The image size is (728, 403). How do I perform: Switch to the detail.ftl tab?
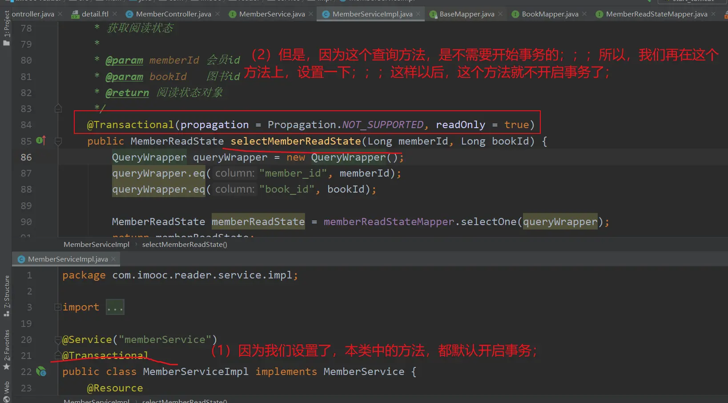(x=95, y=14)
